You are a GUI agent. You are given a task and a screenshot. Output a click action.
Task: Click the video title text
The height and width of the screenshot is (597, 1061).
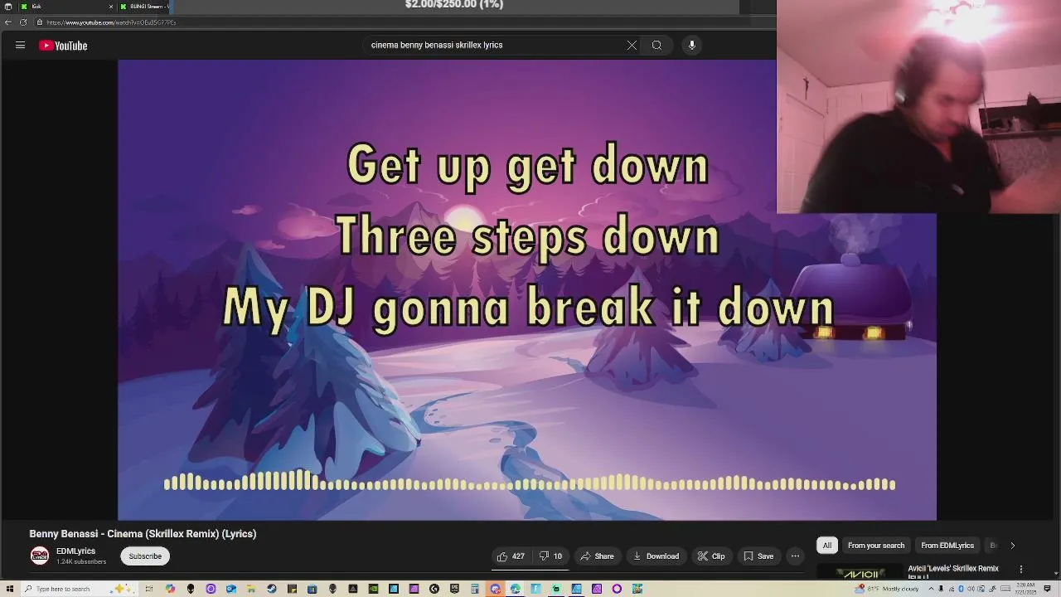point(143,534)
